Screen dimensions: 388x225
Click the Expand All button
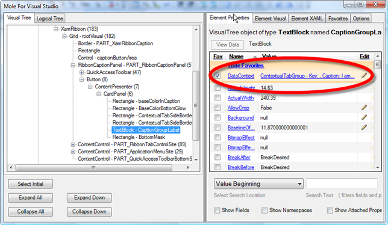[x=31, y=198]
